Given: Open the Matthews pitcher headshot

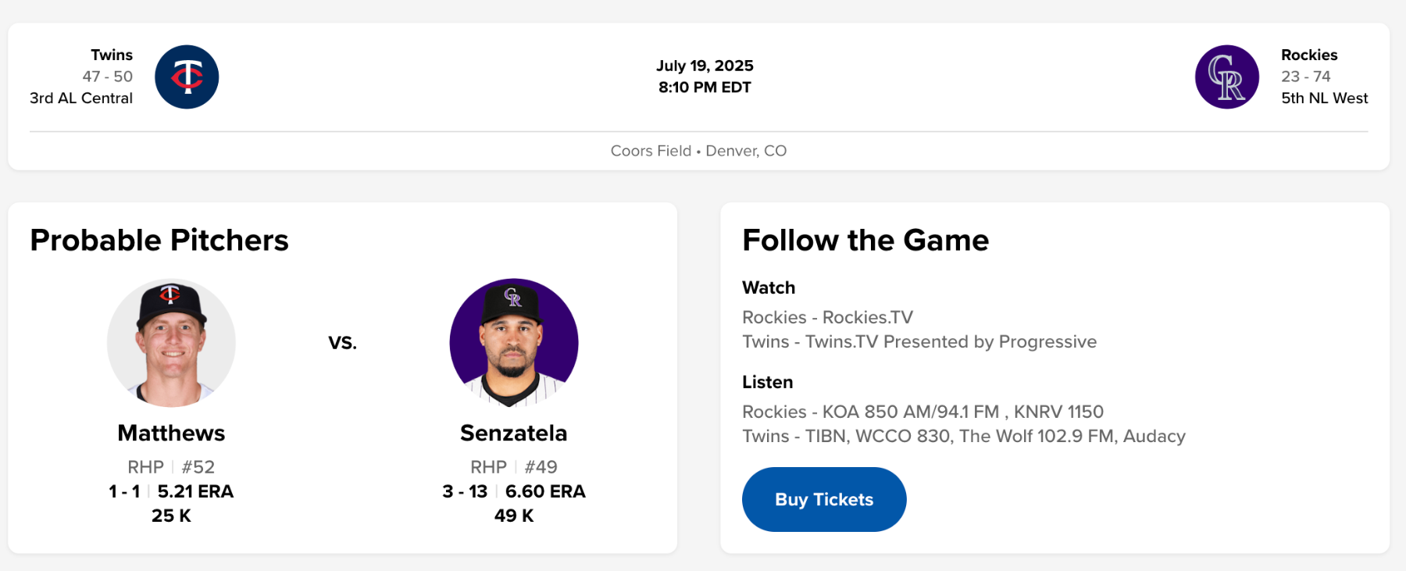Looking at the screenshot, I should (x=171, y=342).
